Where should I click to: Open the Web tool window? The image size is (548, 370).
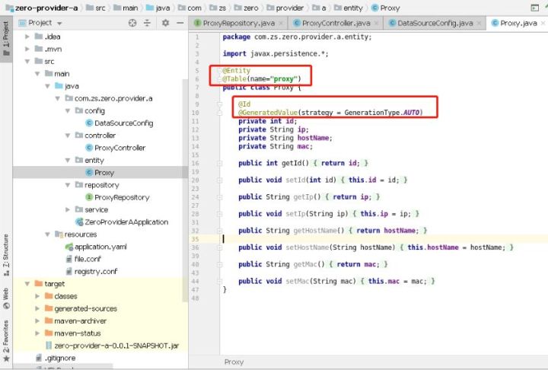tap(6, 298)
